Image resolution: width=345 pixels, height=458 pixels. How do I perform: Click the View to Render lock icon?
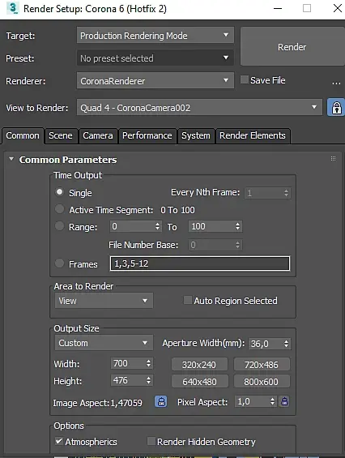[x=336, y=108]
